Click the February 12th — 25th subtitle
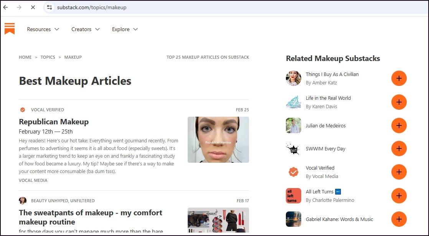This screenshot has width=429, height=236. click(46, 132)
